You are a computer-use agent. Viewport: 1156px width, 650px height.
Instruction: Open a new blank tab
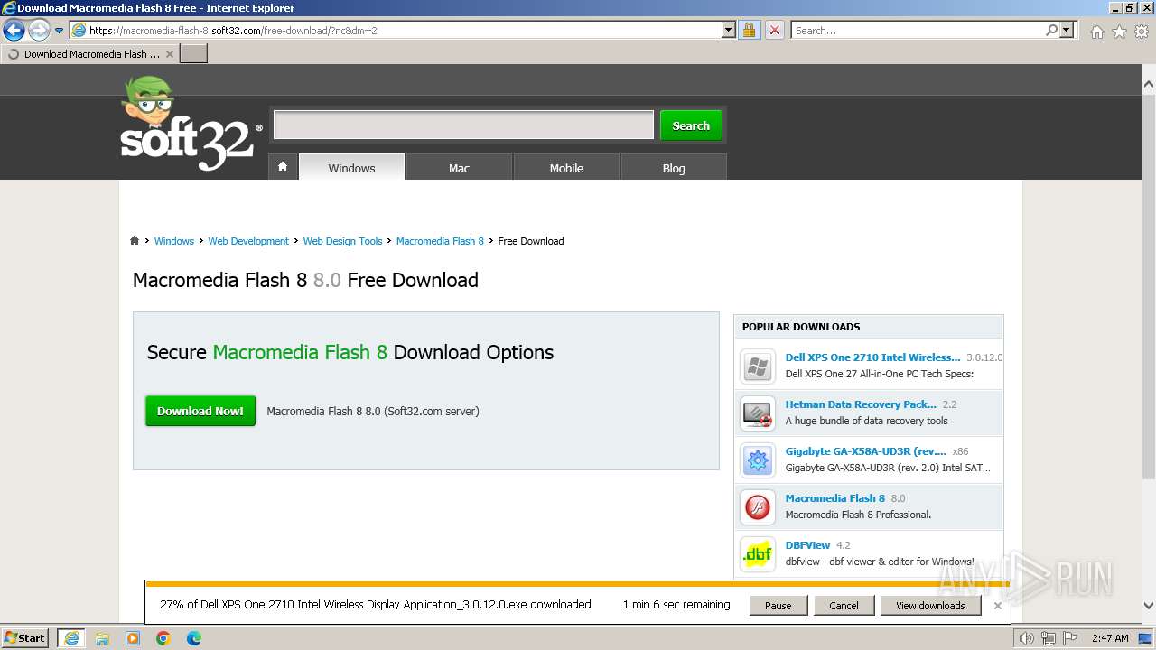tap(194, 54)
